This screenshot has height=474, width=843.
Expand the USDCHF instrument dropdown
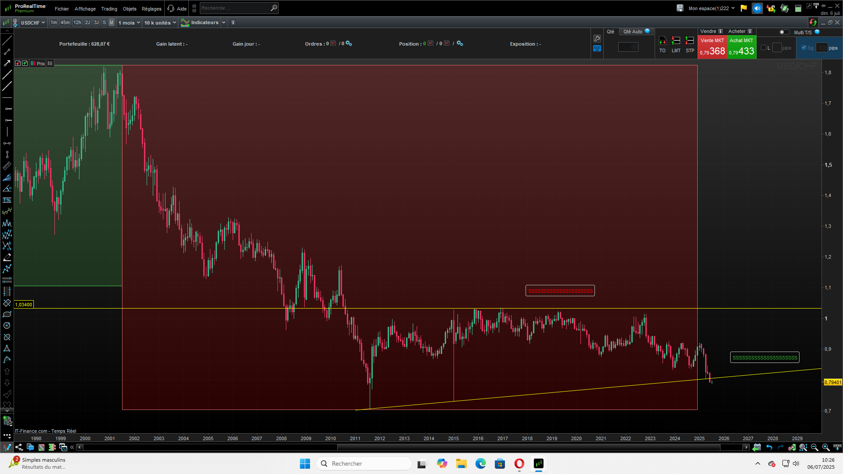[x=33, y=23]
